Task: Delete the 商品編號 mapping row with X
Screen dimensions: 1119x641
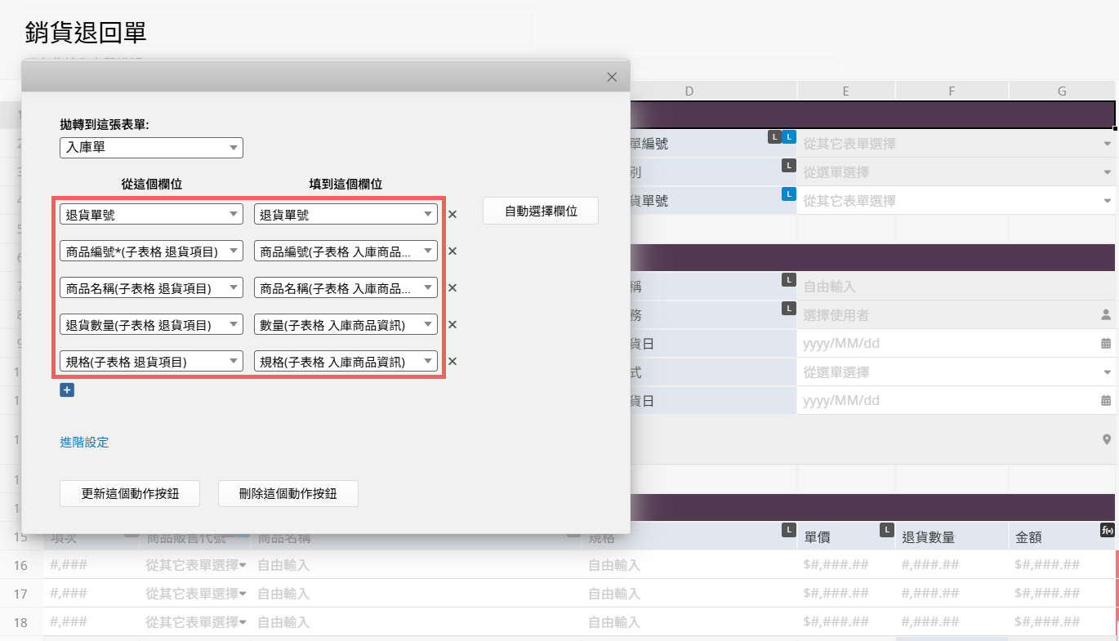Action: coord(452,252)
